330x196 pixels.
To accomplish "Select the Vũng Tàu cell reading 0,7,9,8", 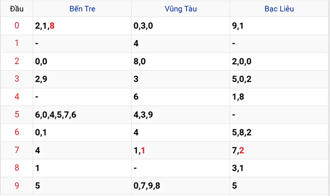I will [x=147, y=186].
